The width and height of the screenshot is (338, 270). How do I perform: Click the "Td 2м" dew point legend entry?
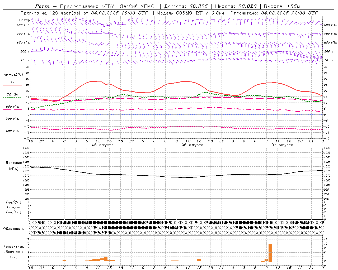[x=12, y=94]
